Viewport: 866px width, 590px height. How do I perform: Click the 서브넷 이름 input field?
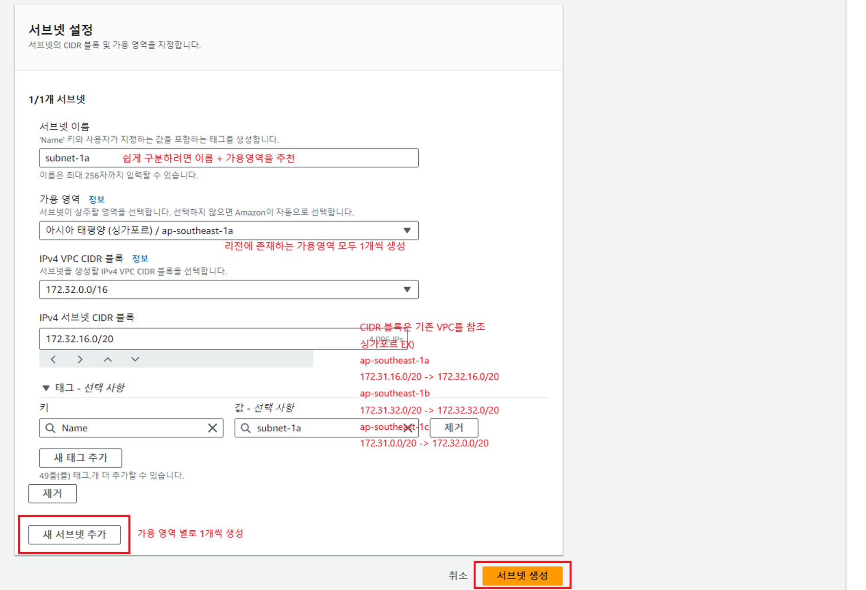[x=229, y=158]
